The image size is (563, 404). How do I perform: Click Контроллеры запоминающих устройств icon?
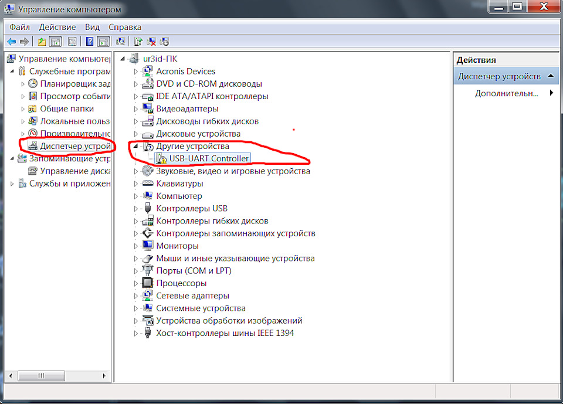pos(148,233)
